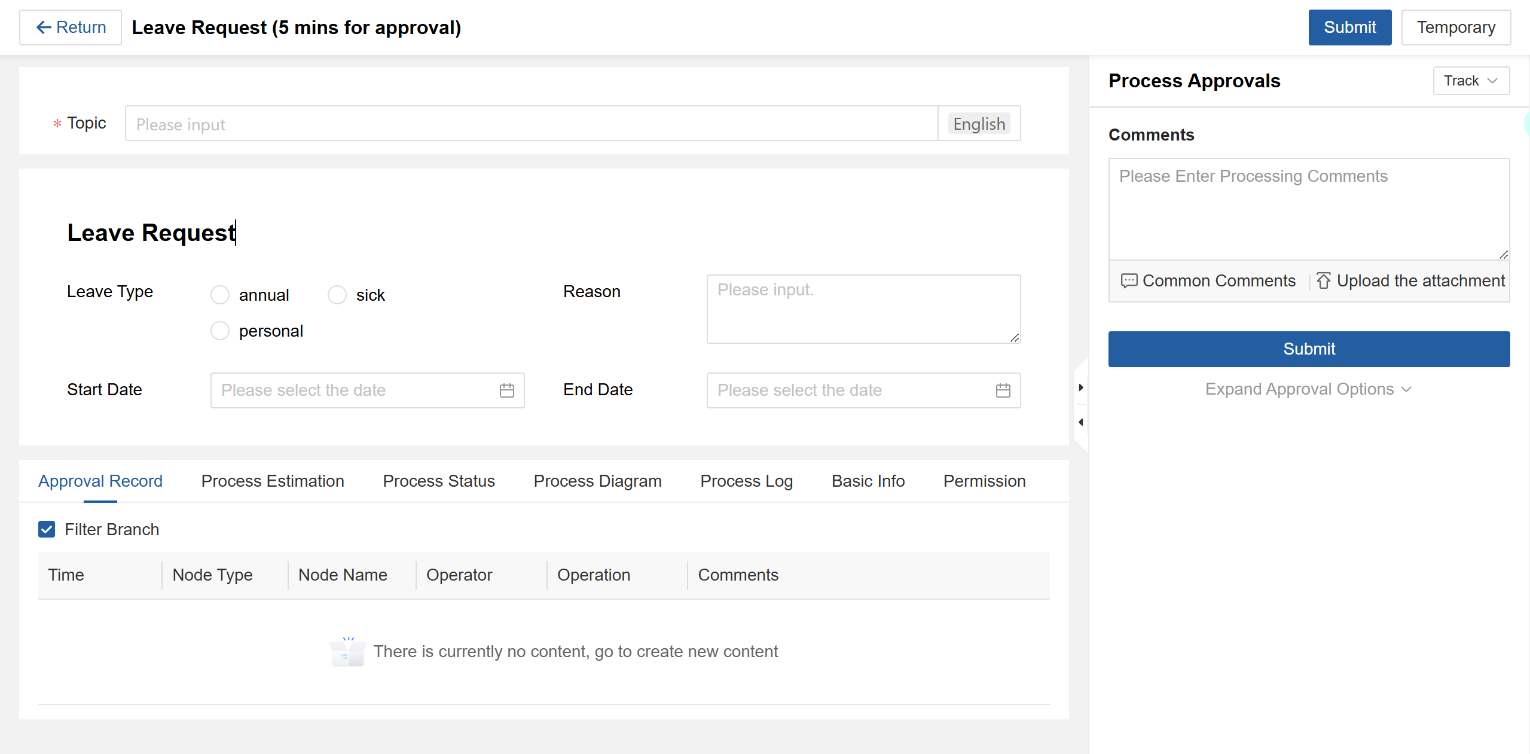1530x754 pixels.
Task: Select the sick leave radio button
Action: coord(337,295)
